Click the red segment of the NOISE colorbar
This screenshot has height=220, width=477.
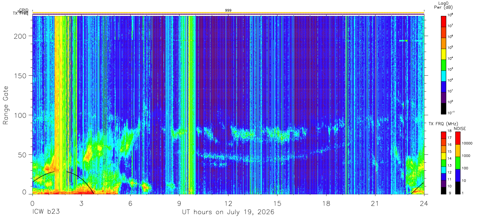tap(458, 138)
